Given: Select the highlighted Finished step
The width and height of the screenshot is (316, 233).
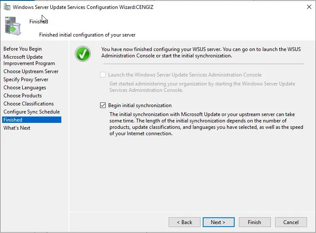Looking at the screenshot, I should point(13,120).
